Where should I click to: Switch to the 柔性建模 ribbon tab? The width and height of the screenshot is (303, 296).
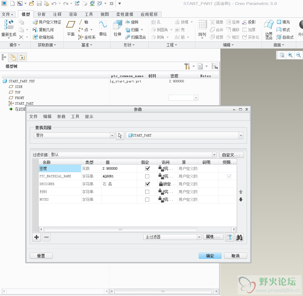[125, 14]
